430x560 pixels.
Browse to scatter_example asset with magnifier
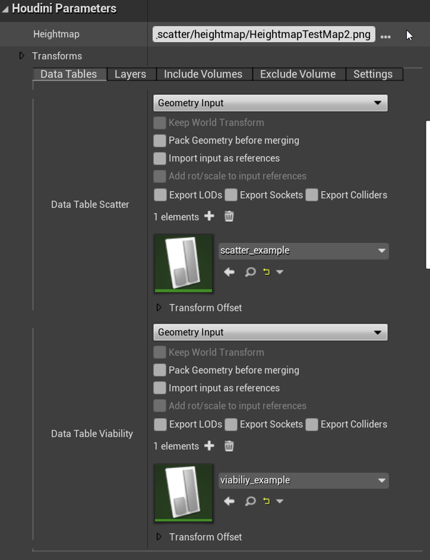coord(250,272)
